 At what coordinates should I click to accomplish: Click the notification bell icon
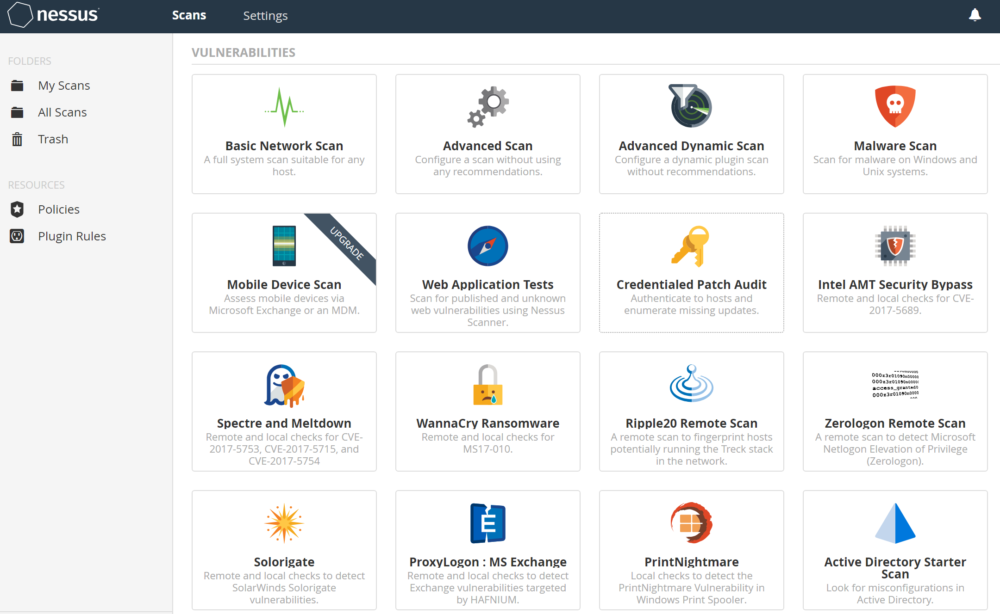click(x=975, y=15)
